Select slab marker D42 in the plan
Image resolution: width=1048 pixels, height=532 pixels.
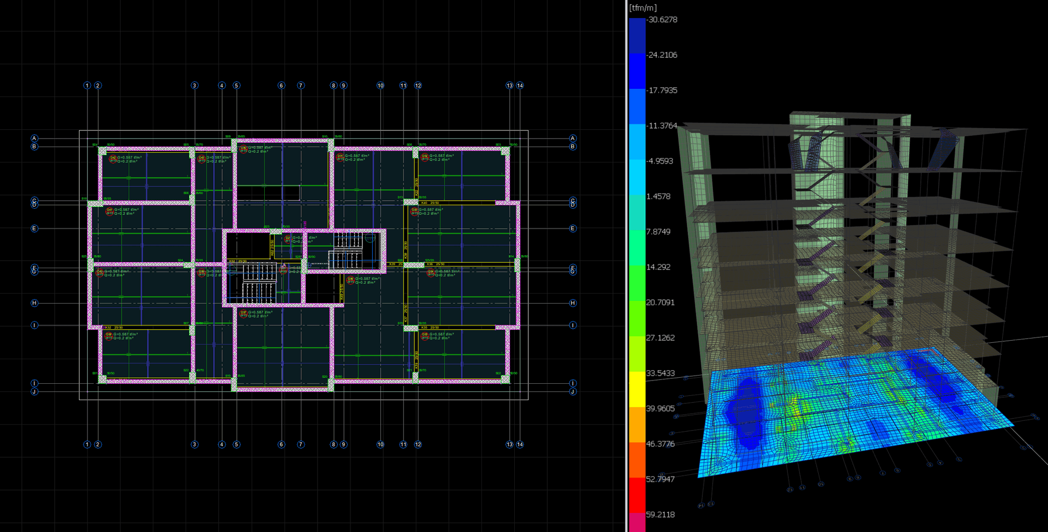pos(113,158)
